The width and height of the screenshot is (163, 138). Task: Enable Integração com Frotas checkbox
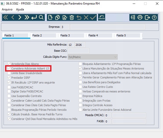80,101
